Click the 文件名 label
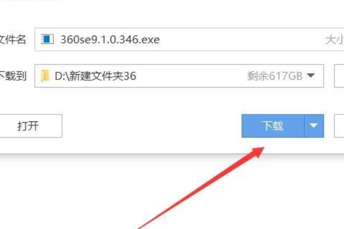344x229 pixels. (x=13, y=40)
